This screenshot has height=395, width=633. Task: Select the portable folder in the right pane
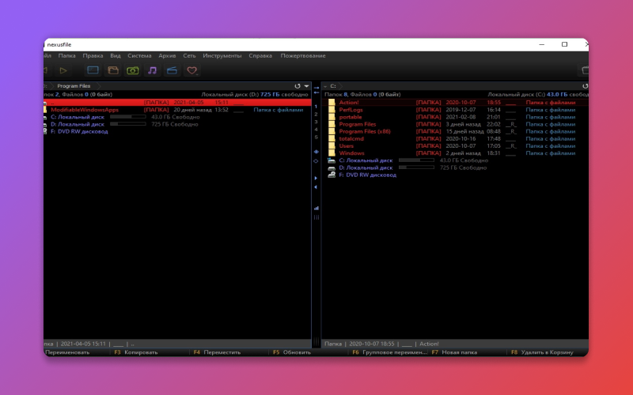(x=456, y=117)
